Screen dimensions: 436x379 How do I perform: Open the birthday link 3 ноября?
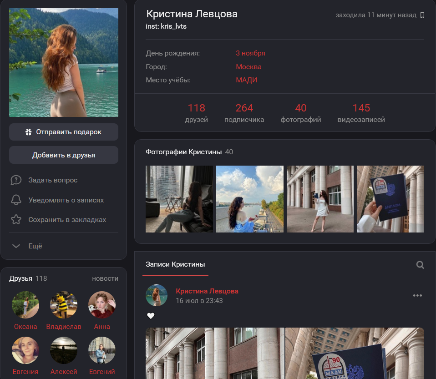point(250,53)
